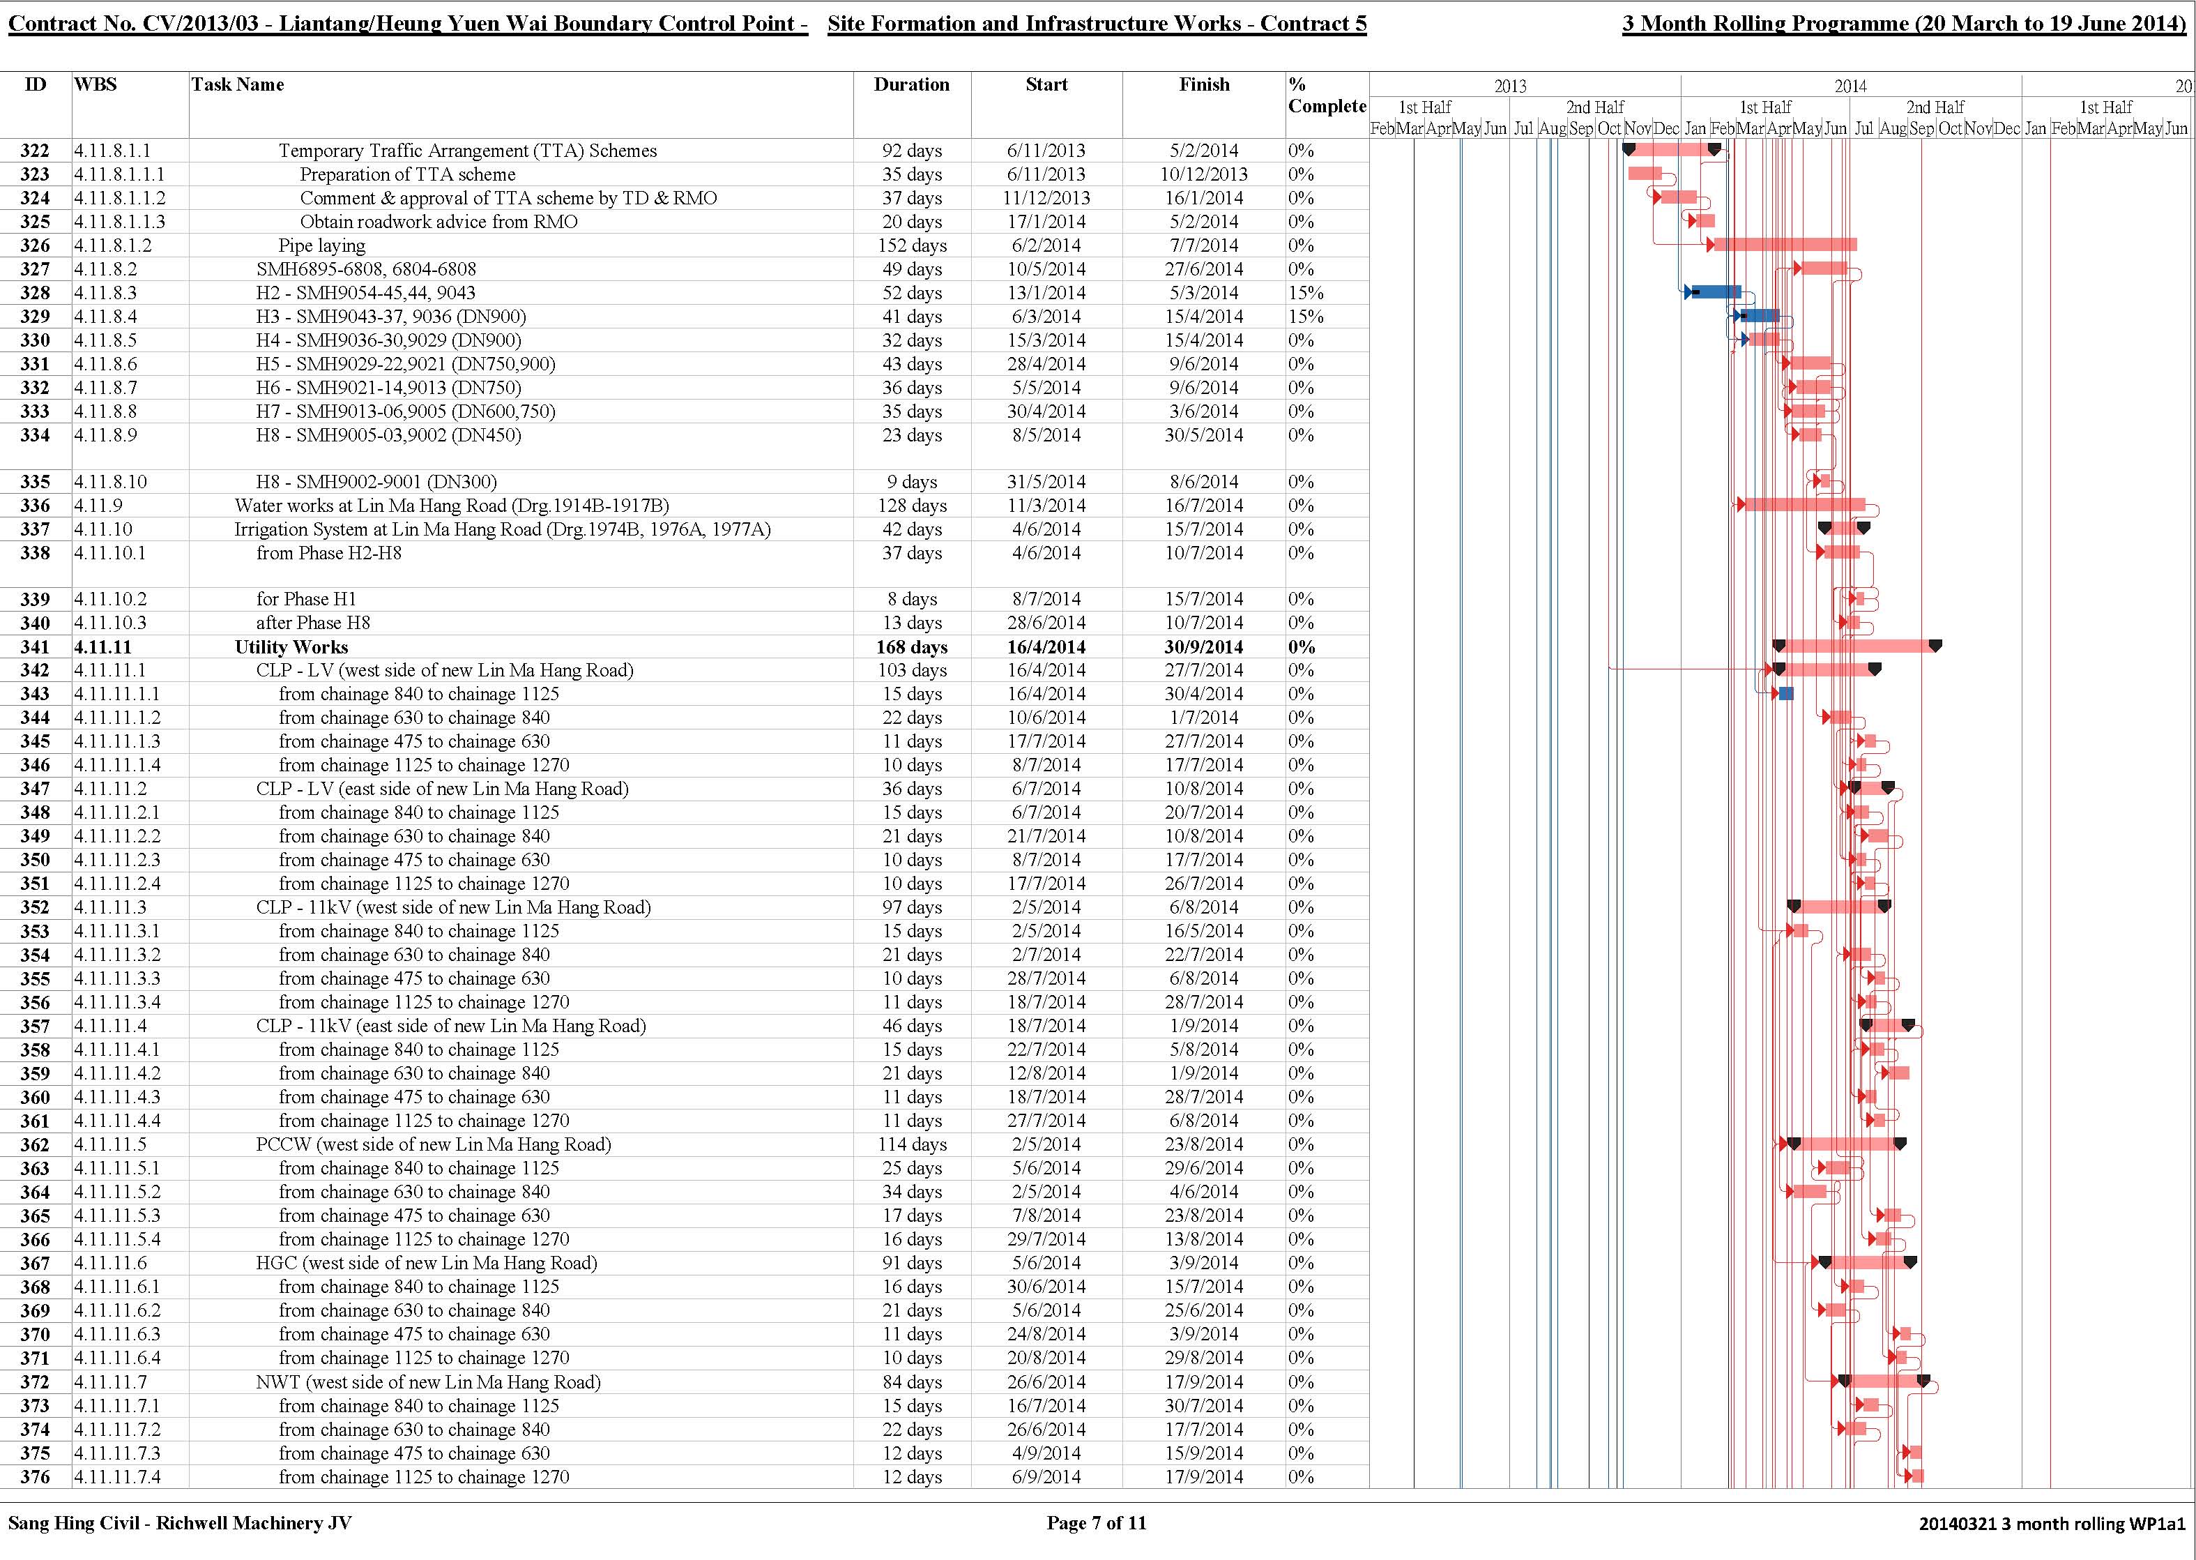This screenshot has height=1560, width=2196.
Task: Click task 'H2 - SMH9054-45,44, 9043'
Action: click(365, 293)
